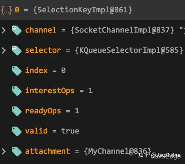Select the readyOps variable name
This screenshot has height=164, width=185.
(43, 111)
